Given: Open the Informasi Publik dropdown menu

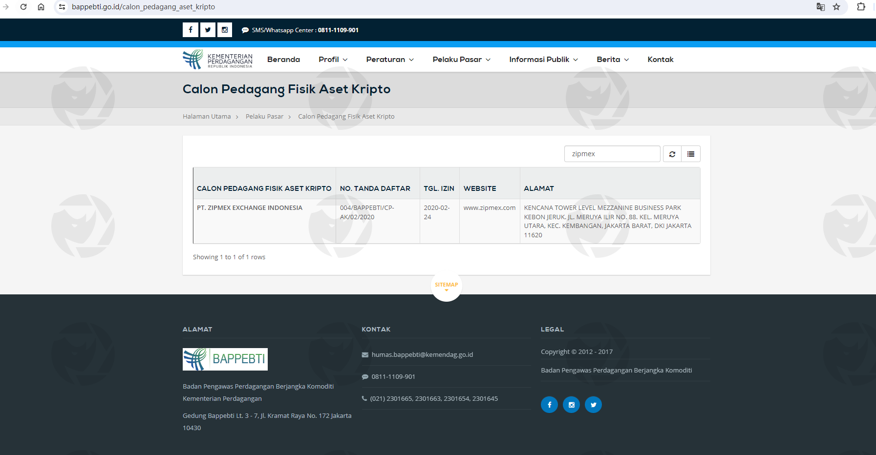Looking at the screenshot, I should click(x=543, y=60).
